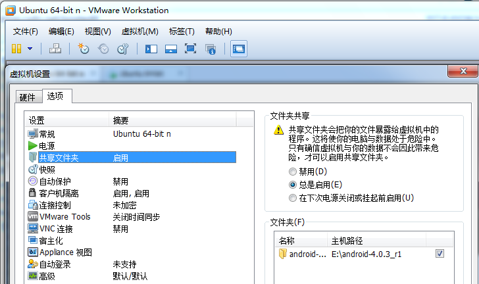Click the console view toolbar icon

[x=239, y=49]
